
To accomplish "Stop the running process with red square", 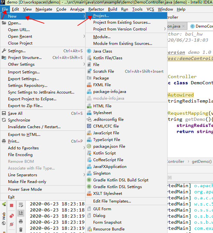I will [x=12, y=205].
